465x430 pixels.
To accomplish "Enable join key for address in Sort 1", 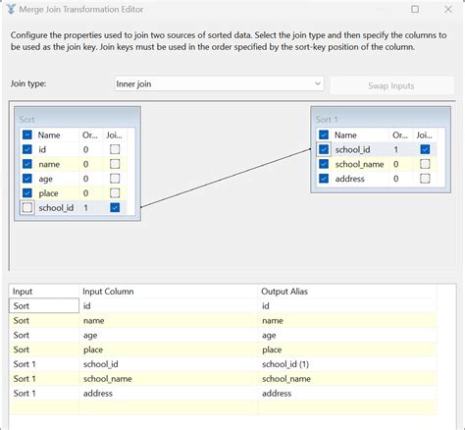I will 425,179.
